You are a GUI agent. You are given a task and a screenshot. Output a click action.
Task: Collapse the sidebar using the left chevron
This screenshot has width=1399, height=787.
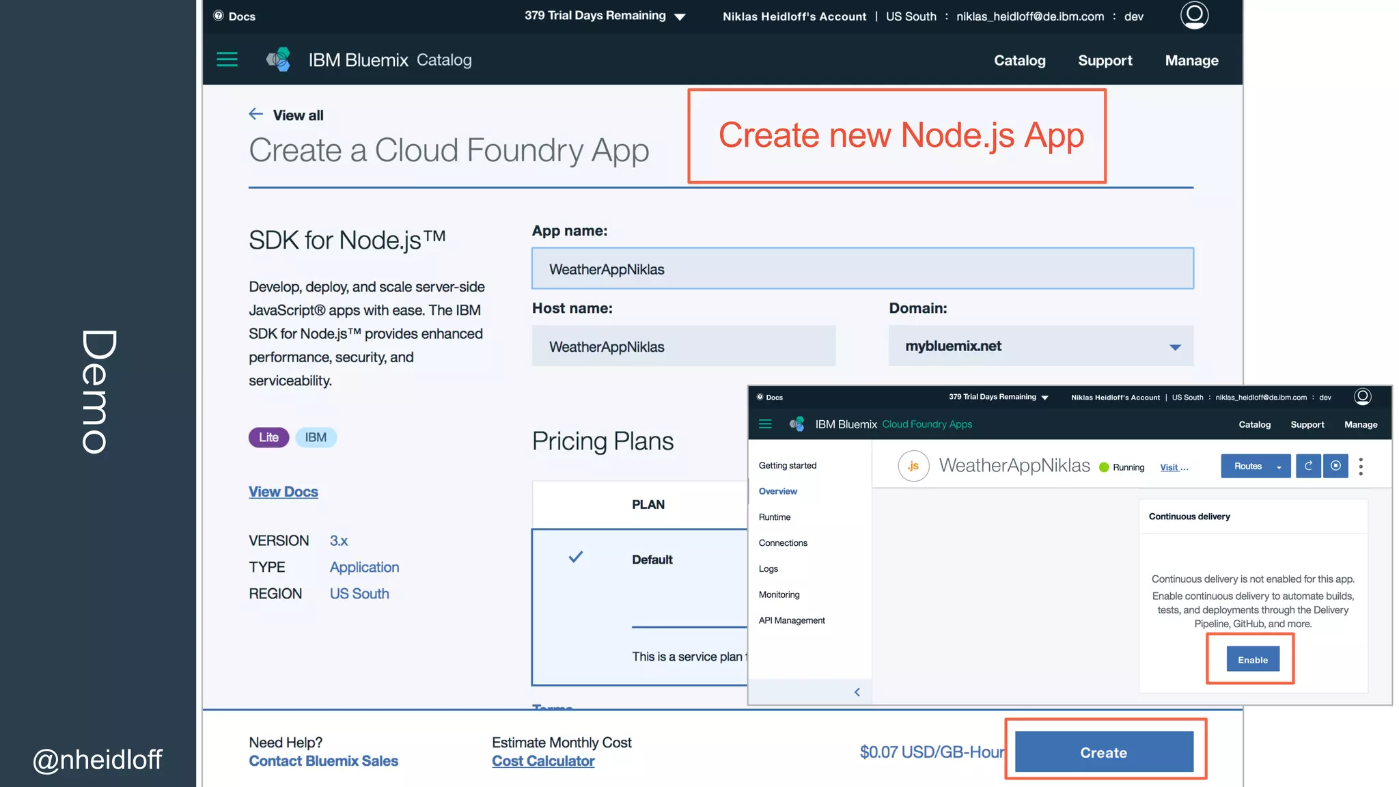click(857, 692)
